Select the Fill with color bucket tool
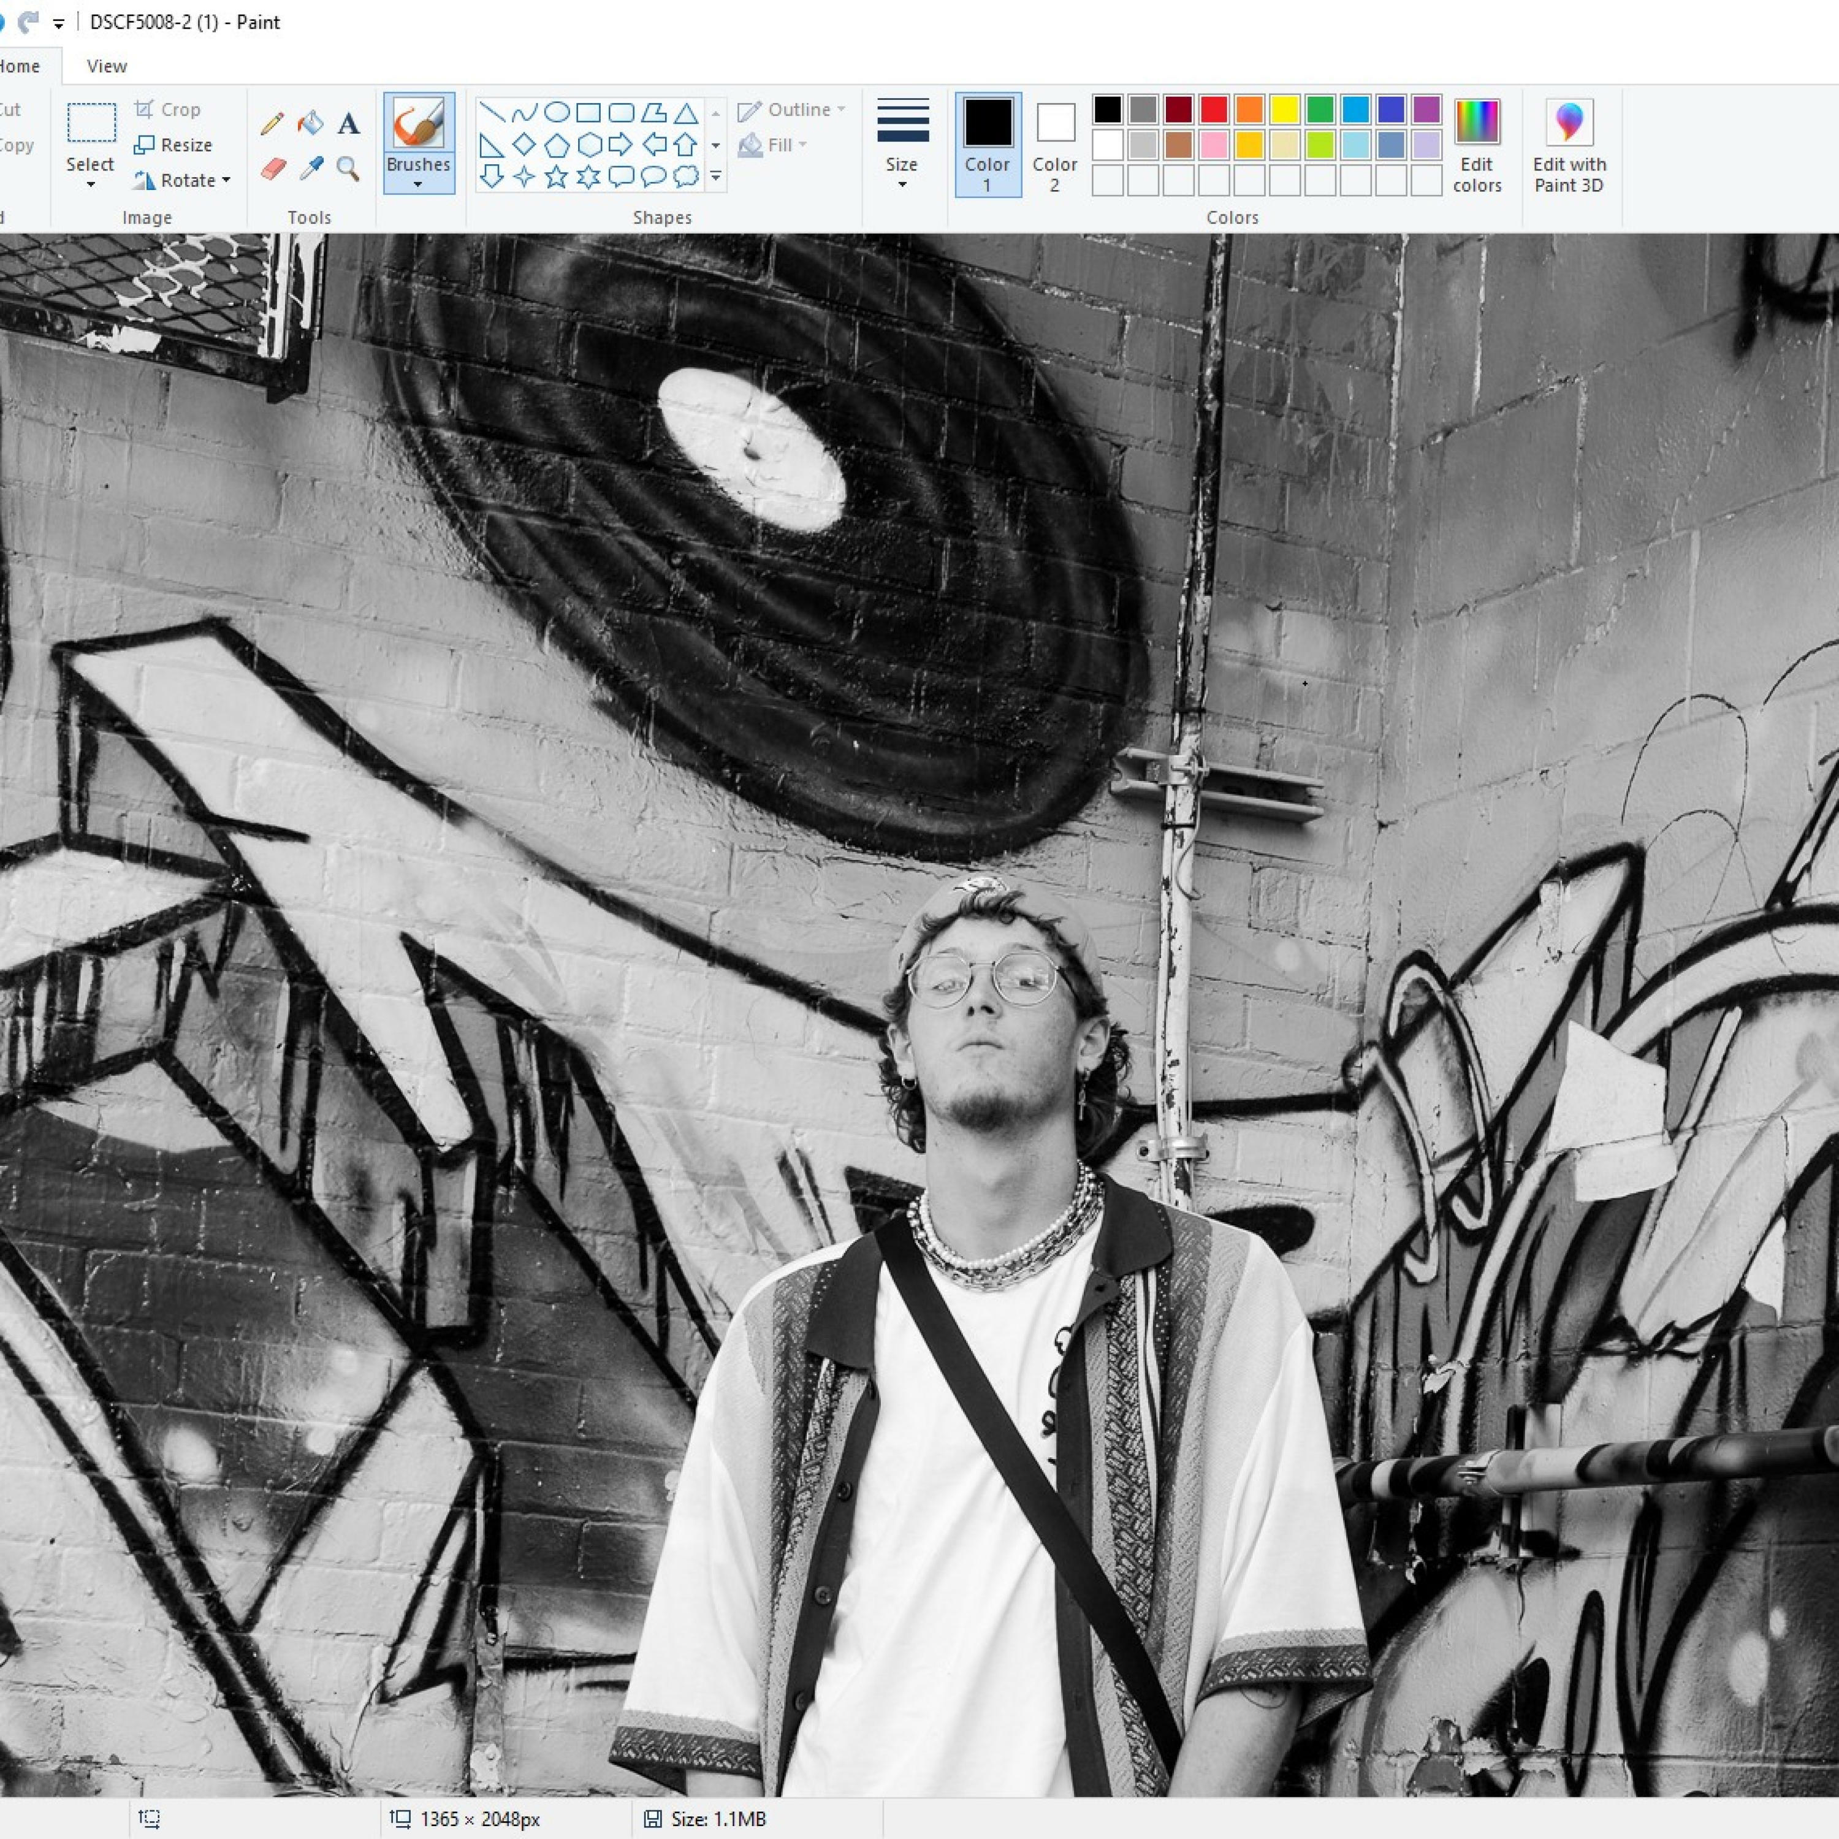Image resolution: width=1839 pixels, height=1839 pixels. [x=310, y=123]
